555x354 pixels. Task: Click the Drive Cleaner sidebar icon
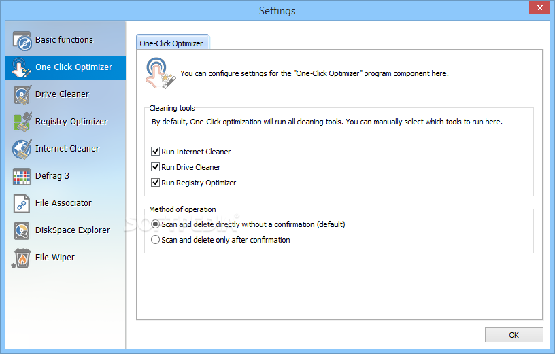22,94
